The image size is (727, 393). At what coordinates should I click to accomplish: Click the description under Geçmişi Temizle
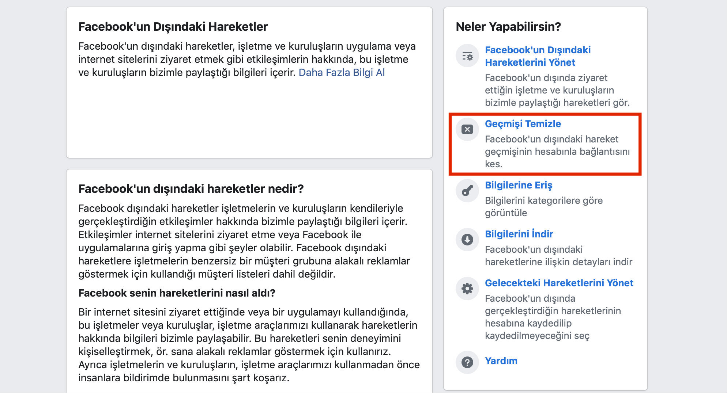click(557, 152)
